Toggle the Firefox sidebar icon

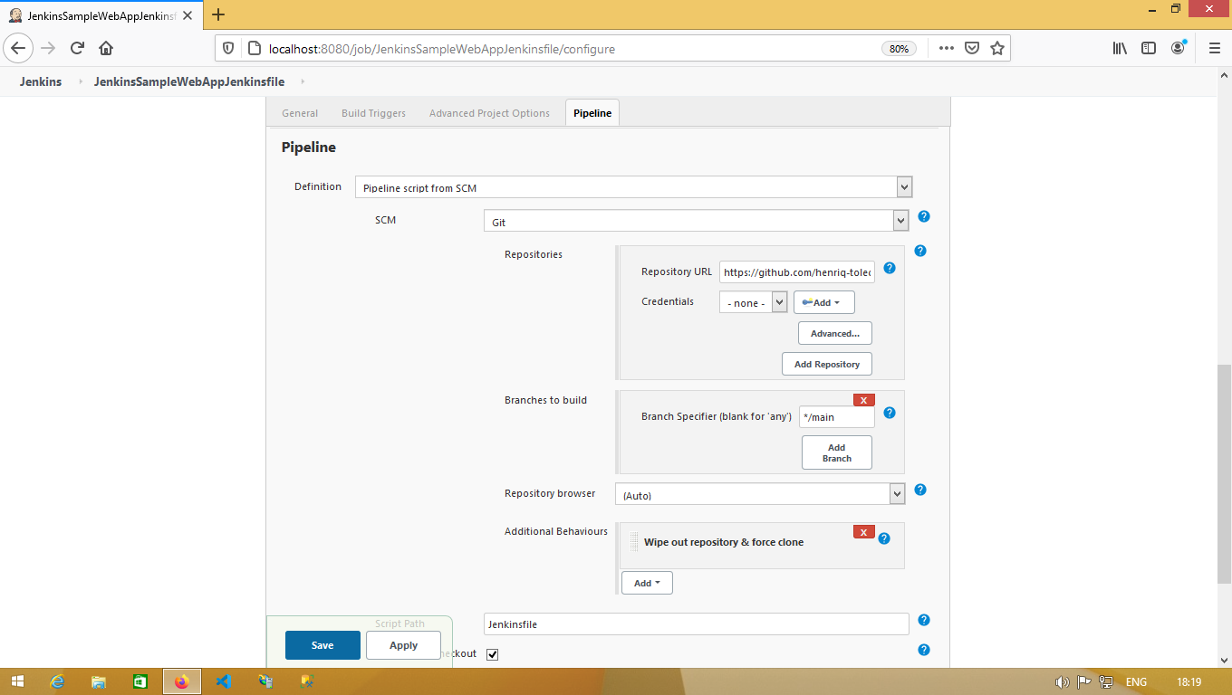pos(1149,49)
